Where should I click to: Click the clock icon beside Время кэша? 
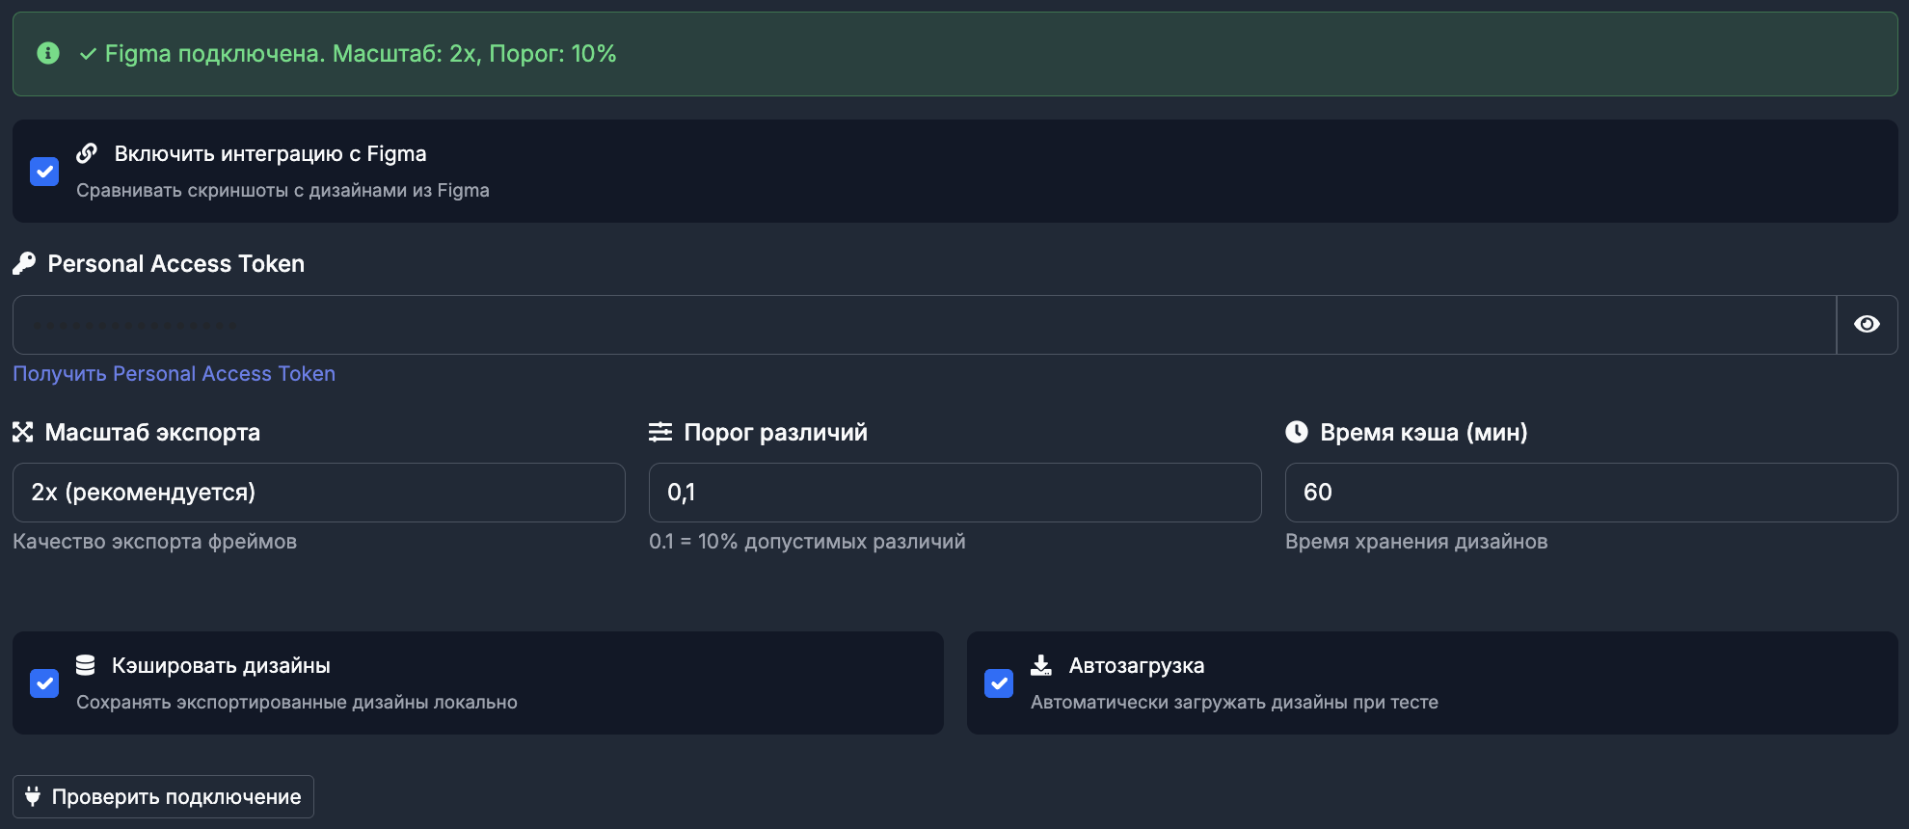point(1297,432)
